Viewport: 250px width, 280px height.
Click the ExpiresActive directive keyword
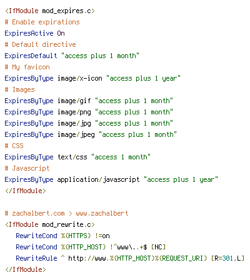pyautogui.click(x=29, y=33)
